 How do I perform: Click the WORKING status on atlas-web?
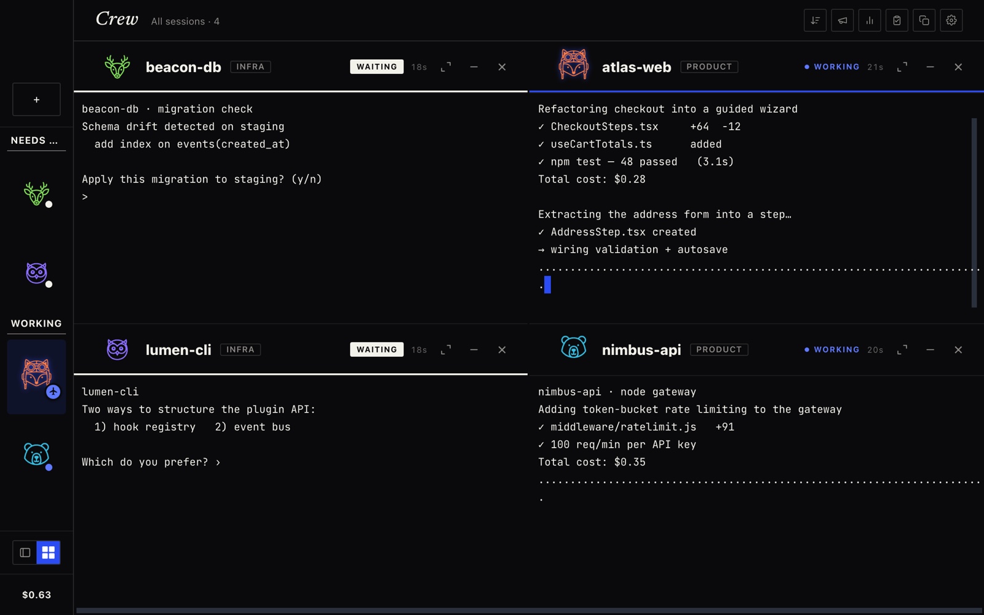832,66
